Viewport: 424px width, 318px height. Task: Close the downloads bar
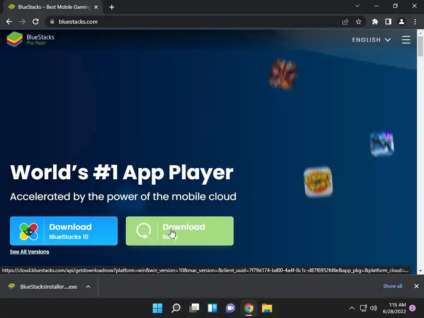coord(417,286)
